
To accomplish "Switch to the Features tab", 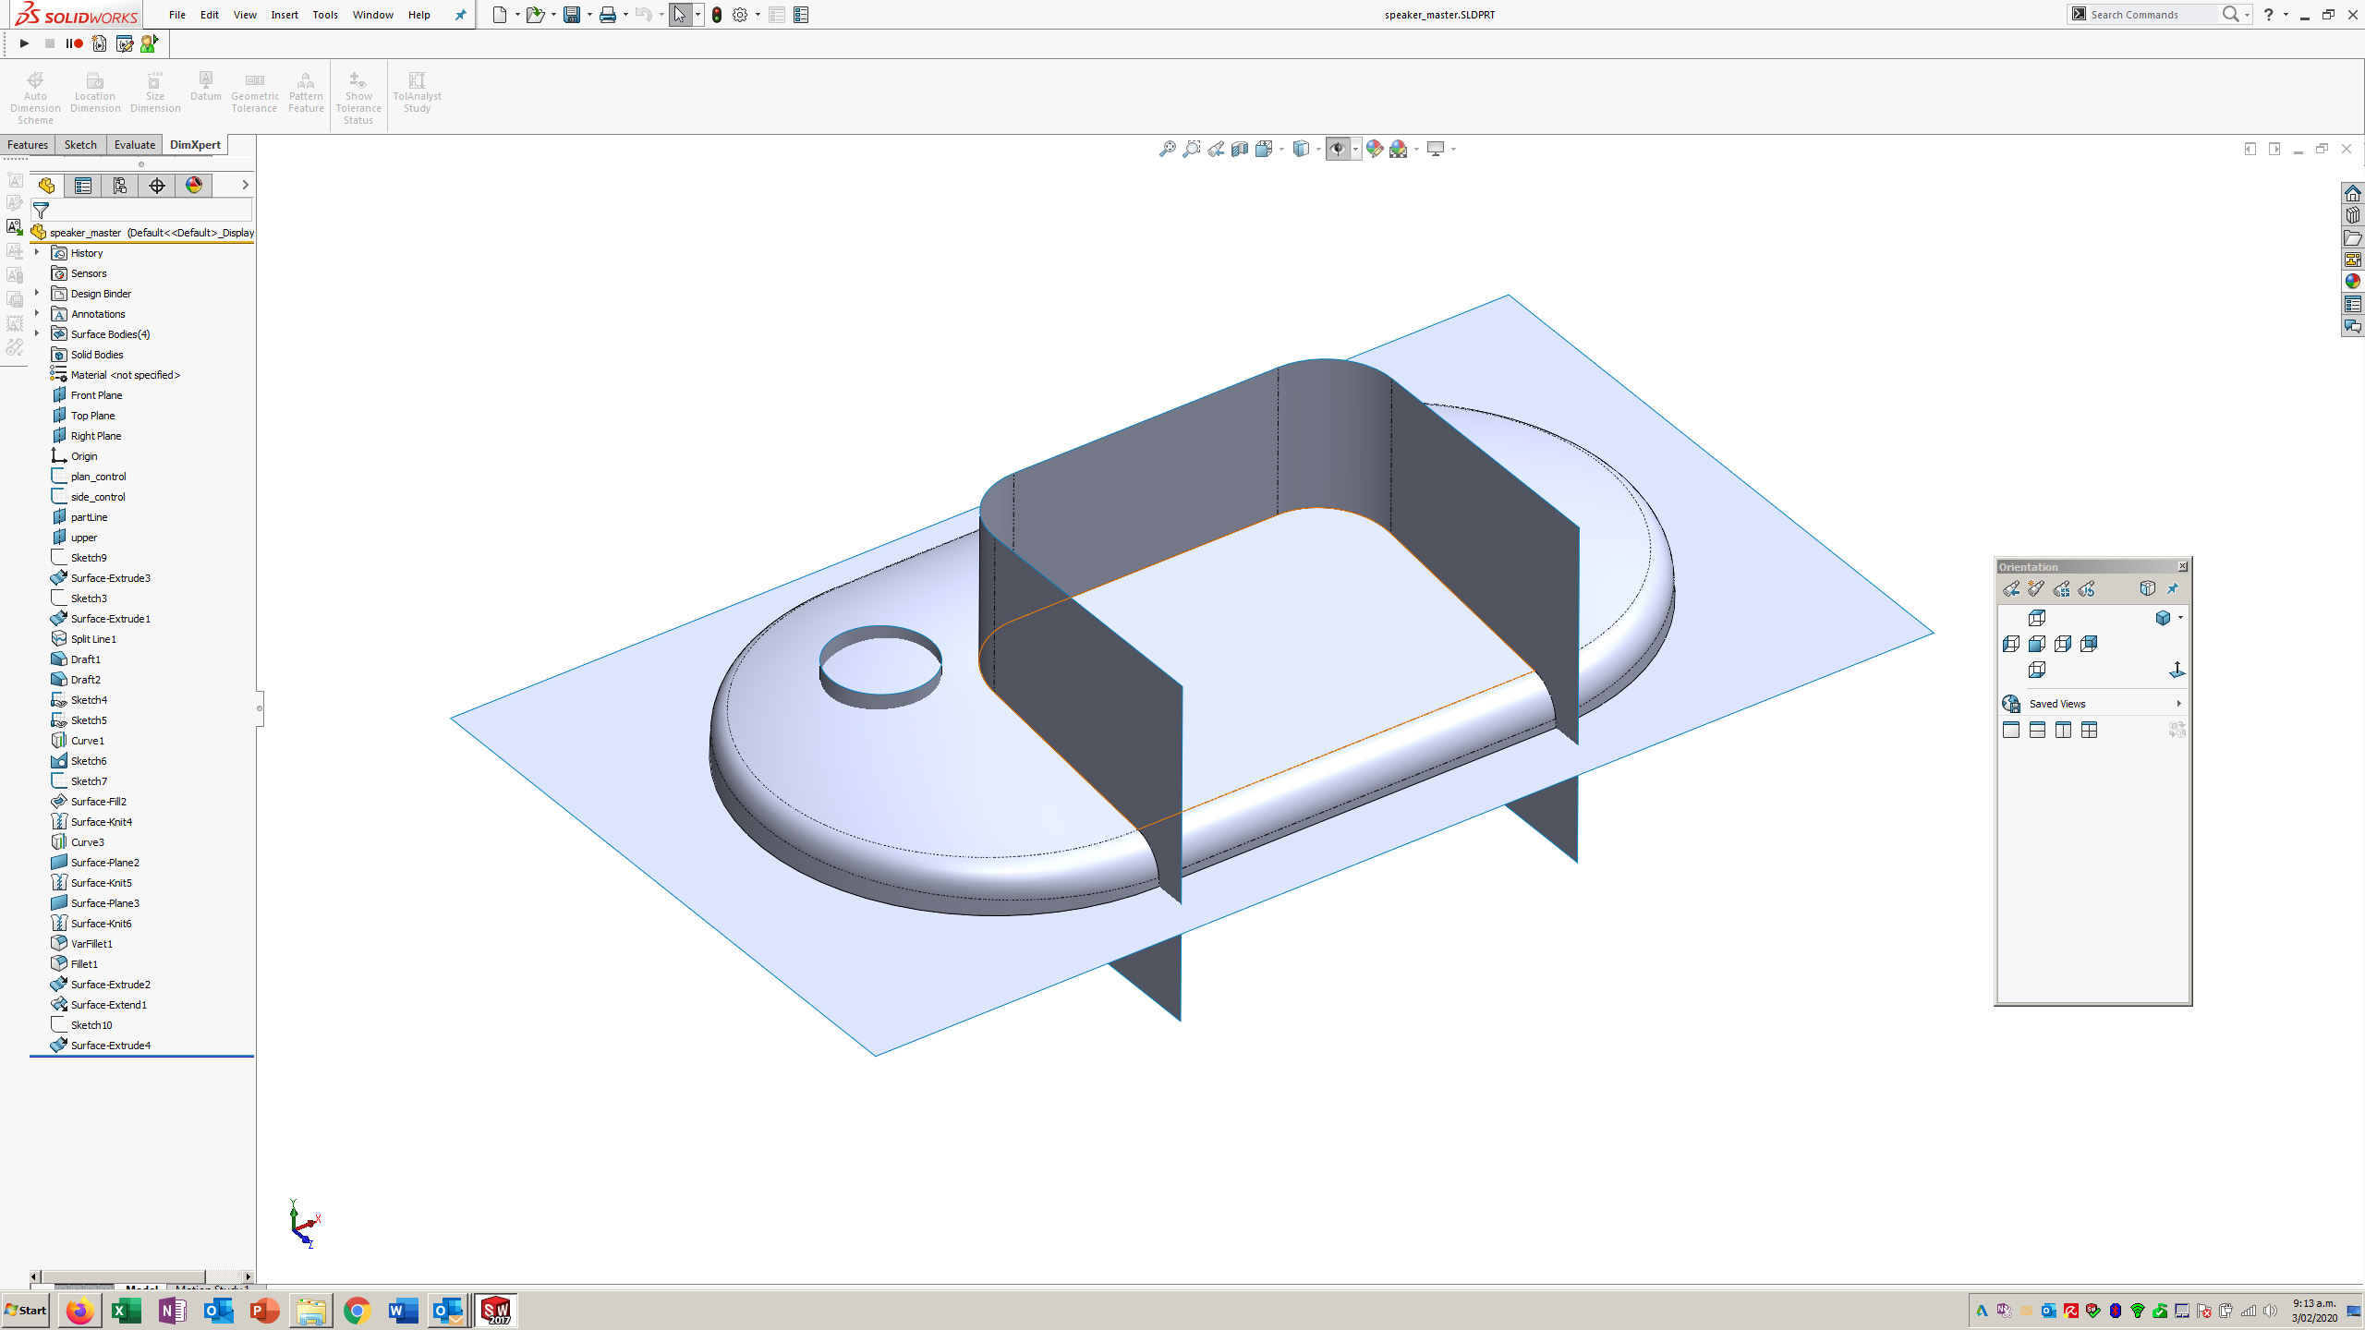I will click(x=28, y=144).
